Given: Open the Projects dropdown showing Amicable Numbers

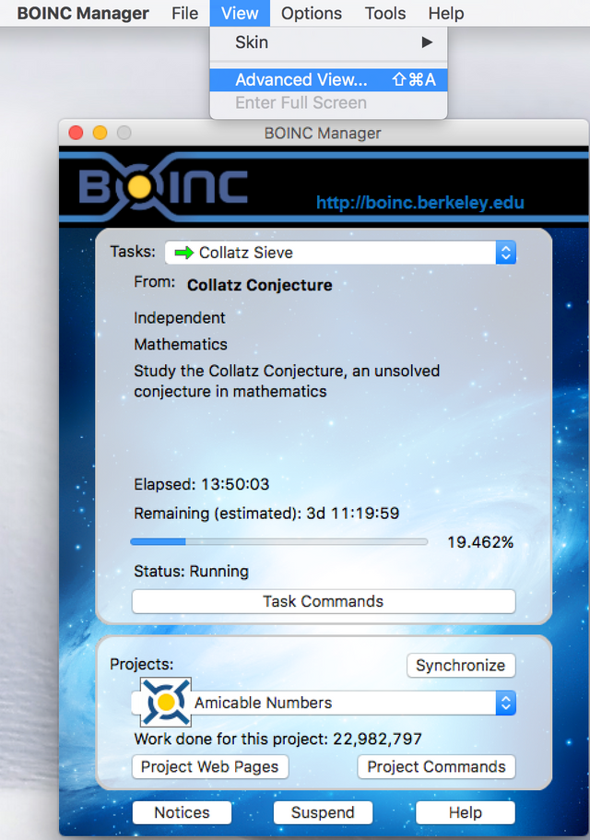Looking at the screenshot, I should point(324,703).
